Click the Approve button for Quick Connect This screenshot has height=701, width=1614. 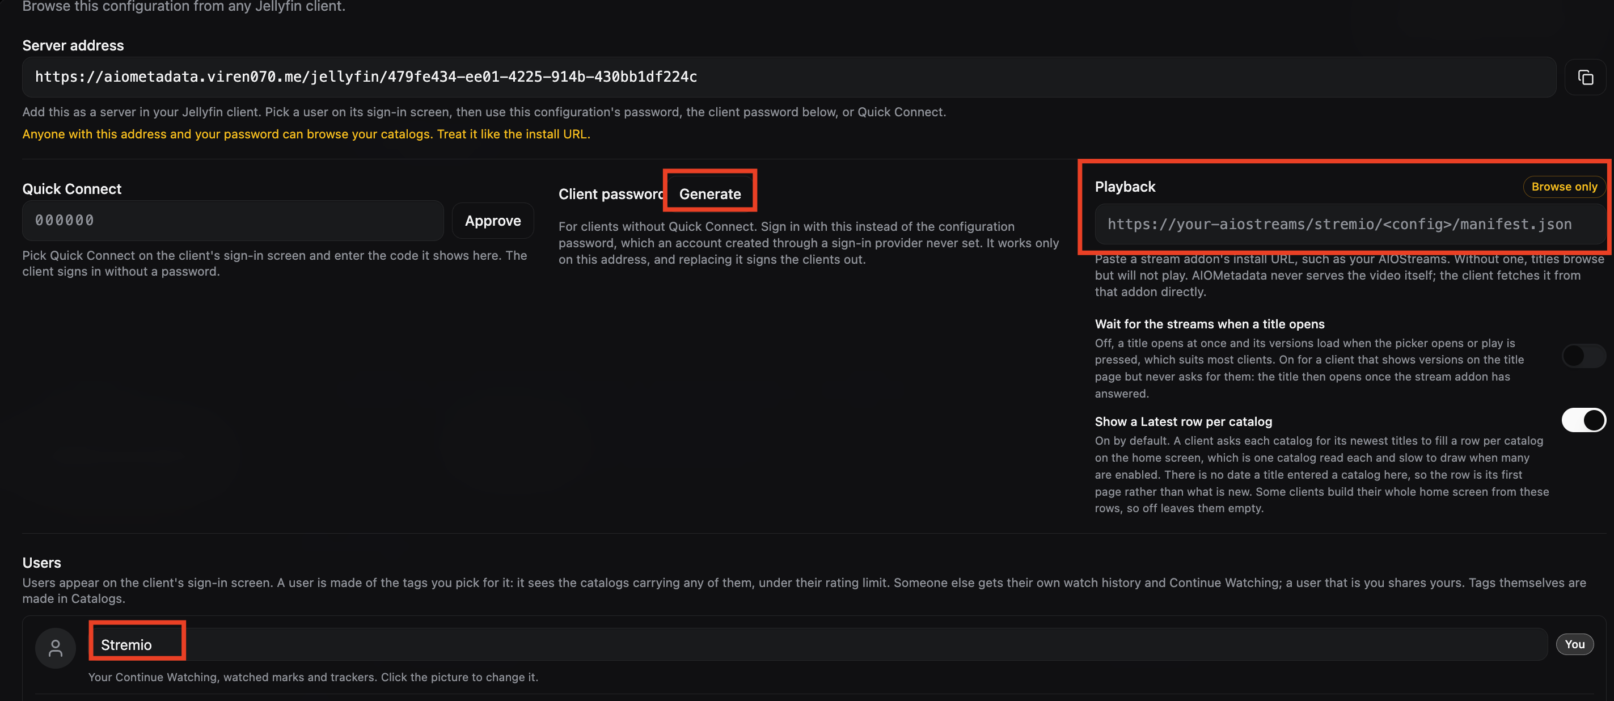pos(492,221)
